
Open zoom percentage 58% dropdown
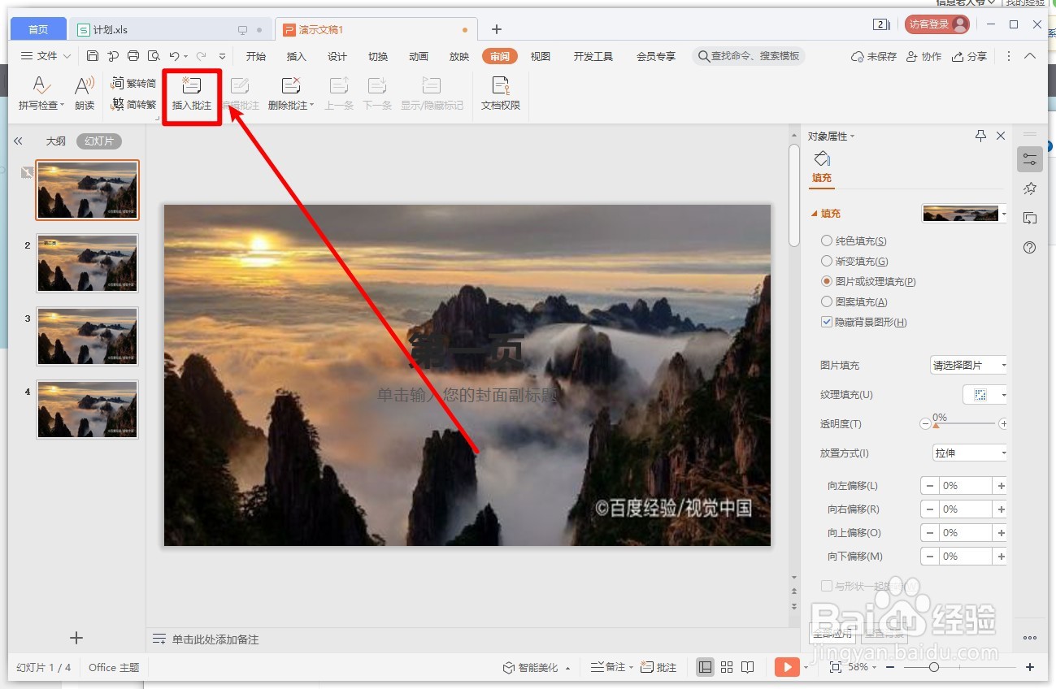click(863, 667)
